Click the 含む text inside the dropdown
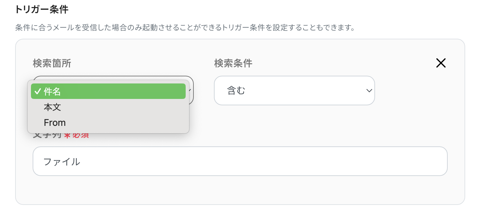The height and width of the screenshot is (212, 481). pos(236,91)
